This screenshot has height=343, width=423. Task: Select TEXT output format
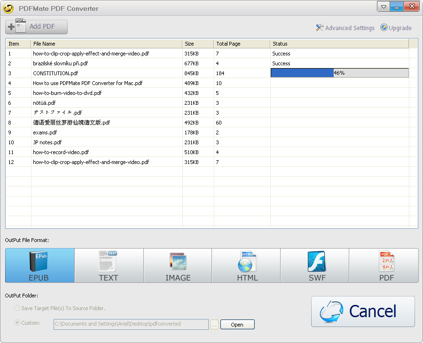(109, 265)
